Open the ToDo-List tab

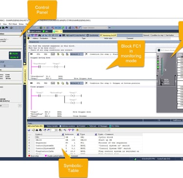coord(92,126)
